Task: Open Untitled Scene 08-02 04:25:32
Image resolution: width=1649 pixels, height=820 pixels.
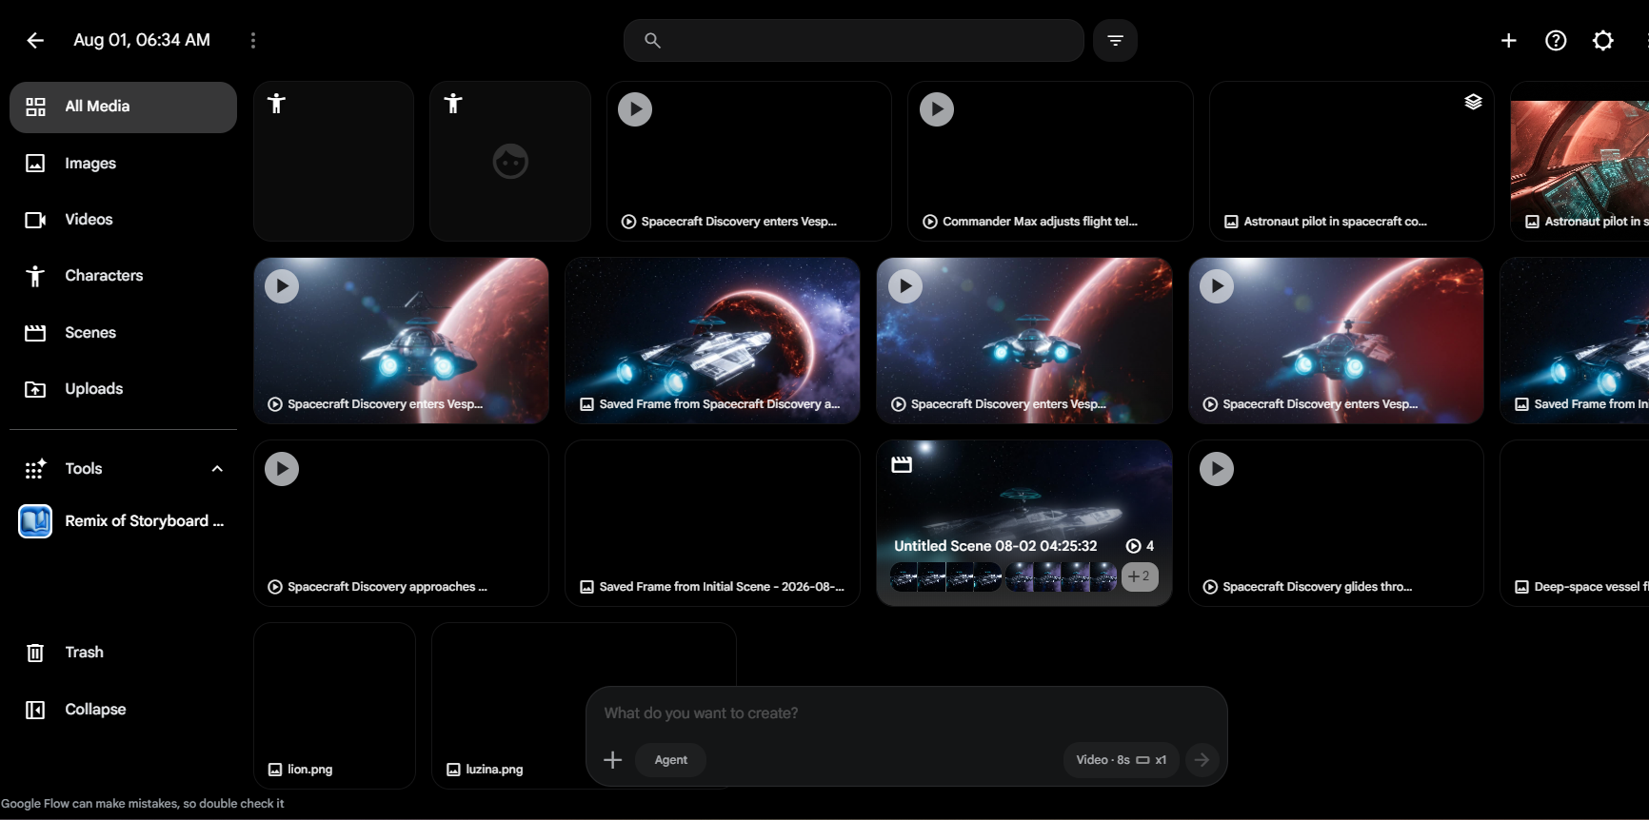Action: (x=1024, y=523)
